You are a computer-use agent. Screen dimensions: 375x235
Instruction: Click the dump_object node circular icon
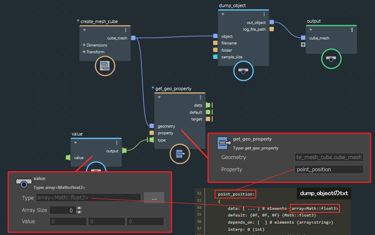[243, 71]
